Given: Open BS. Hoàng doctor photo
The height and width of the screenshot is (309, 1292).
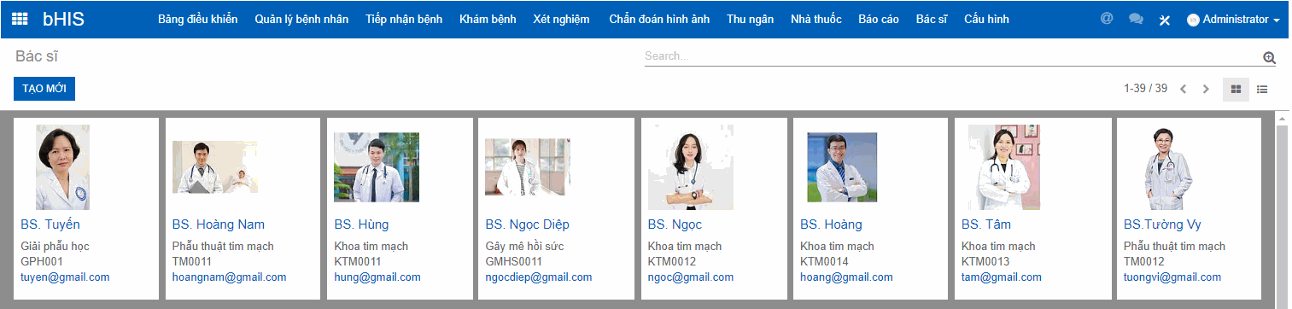Looking at the screenshot, I should pos(842,167).
